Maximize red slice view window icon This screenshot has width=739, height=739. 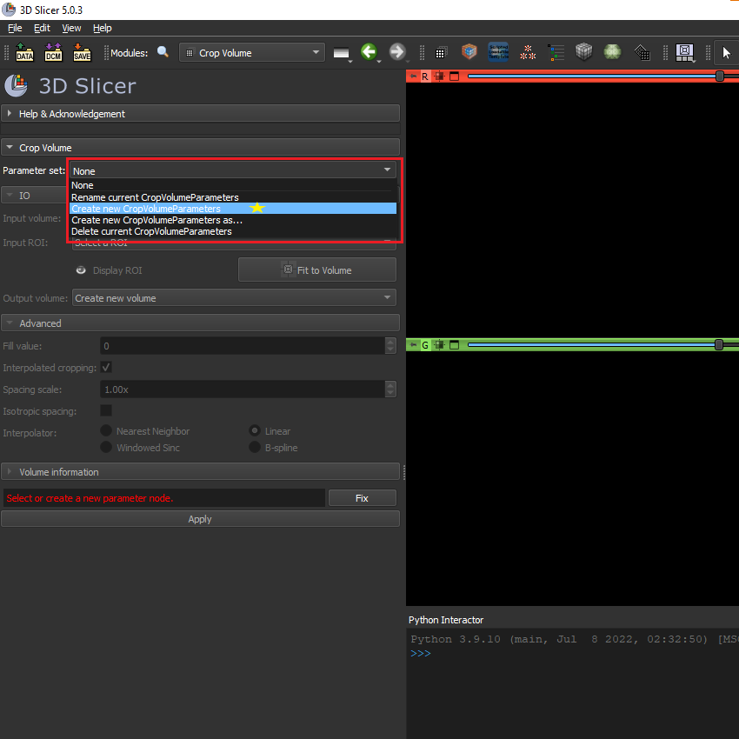pyautogui.click(x=455, y=76)
